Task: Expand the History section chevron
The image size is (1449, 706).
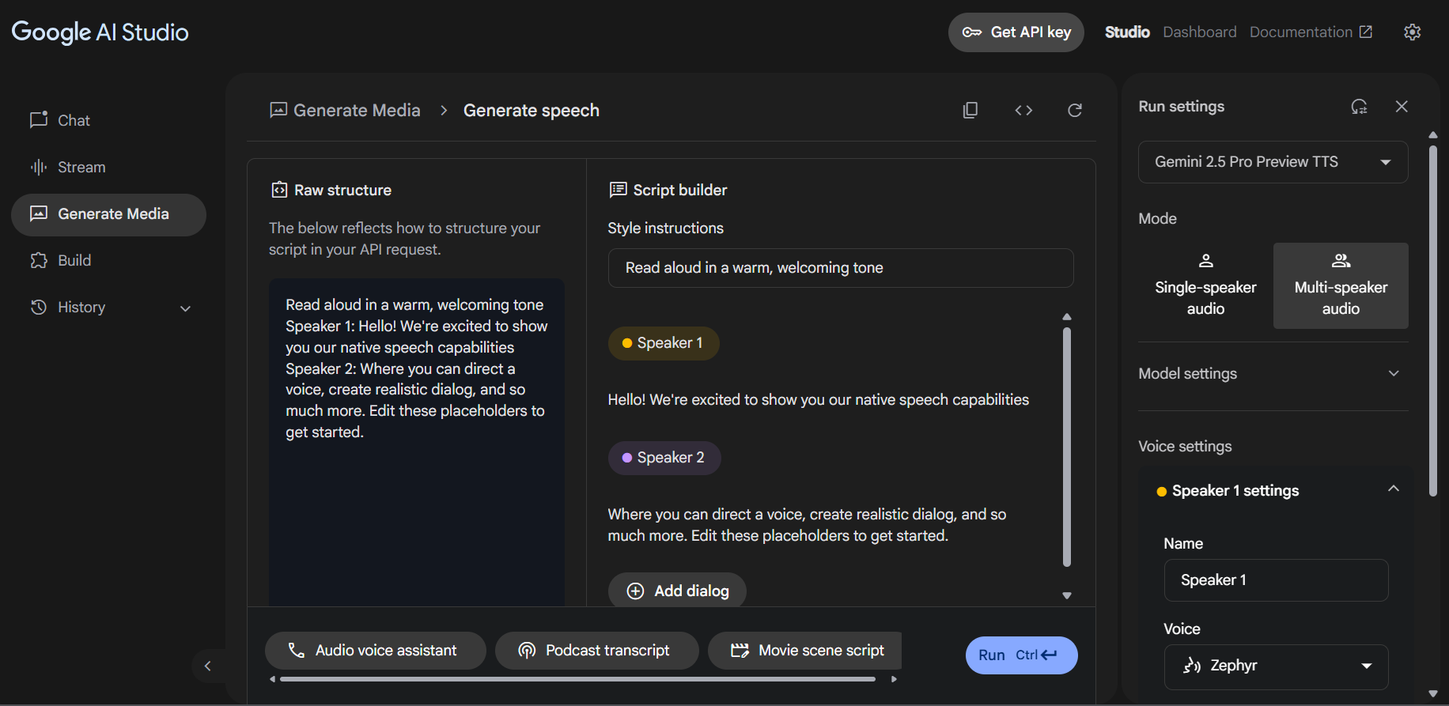Action: (x=186, y=308)
